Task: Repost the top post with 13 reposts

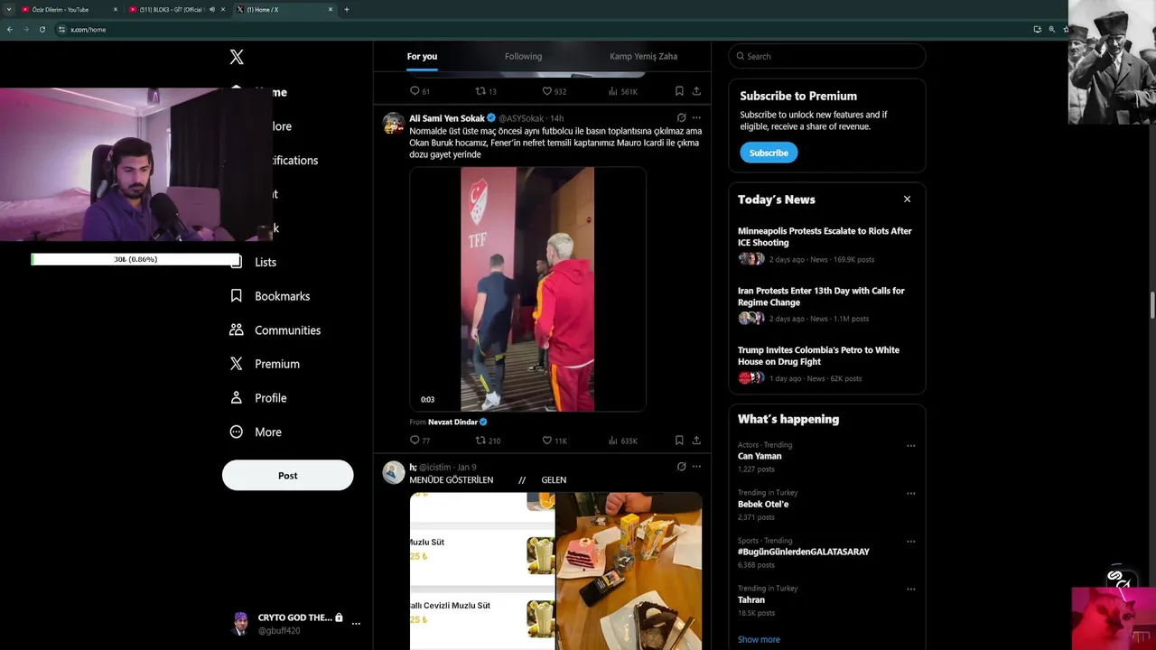Action: (x=486, y=91)
